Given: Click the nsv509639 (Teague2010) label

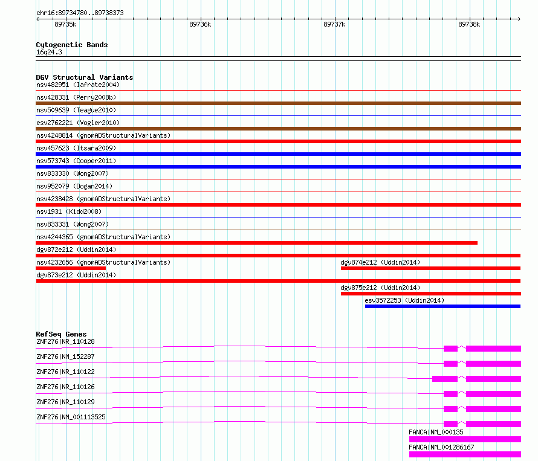Looking at the screenshot, I should pyautogui.click(x=76, y=110).
